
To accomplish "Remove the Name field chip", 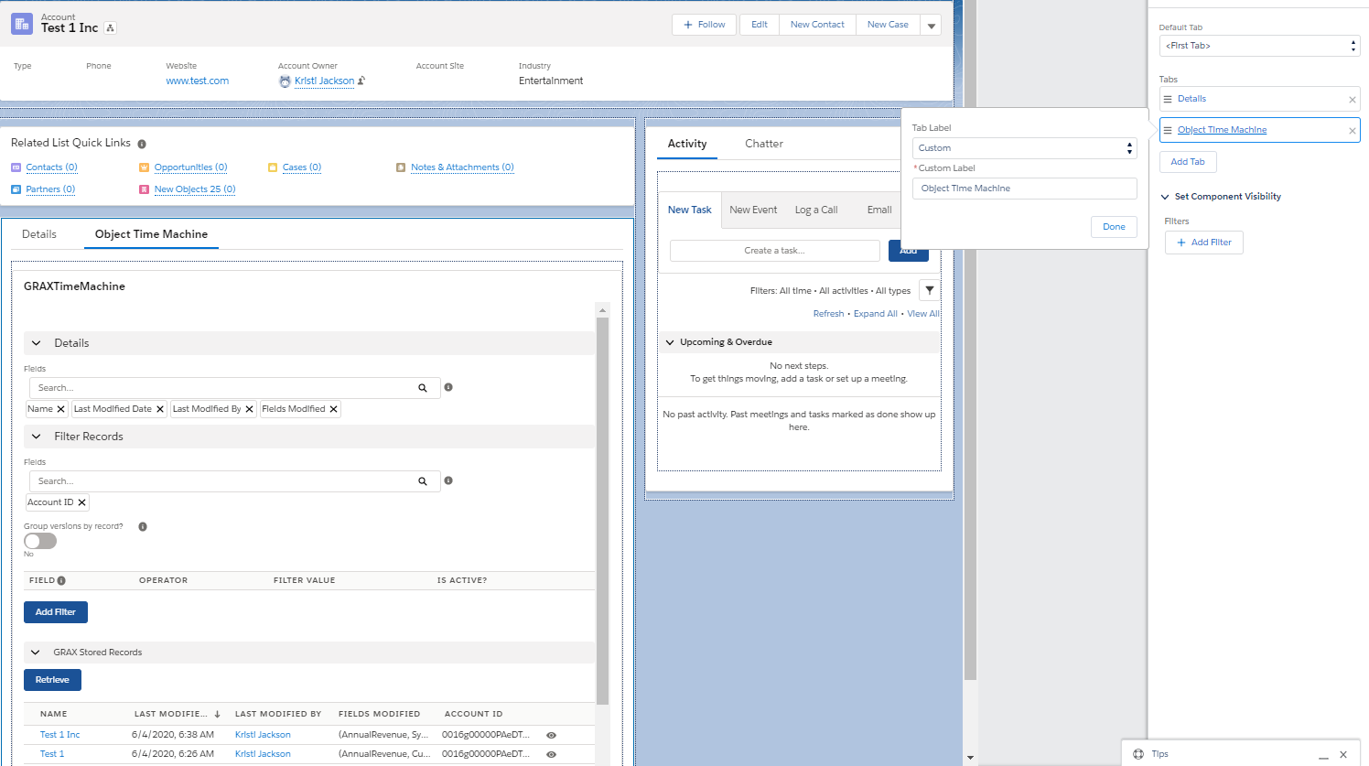I will (x=60, y=409).
